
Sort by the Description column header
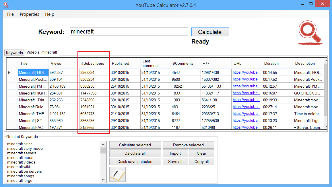pyautogui.click(x=308, y=63)
